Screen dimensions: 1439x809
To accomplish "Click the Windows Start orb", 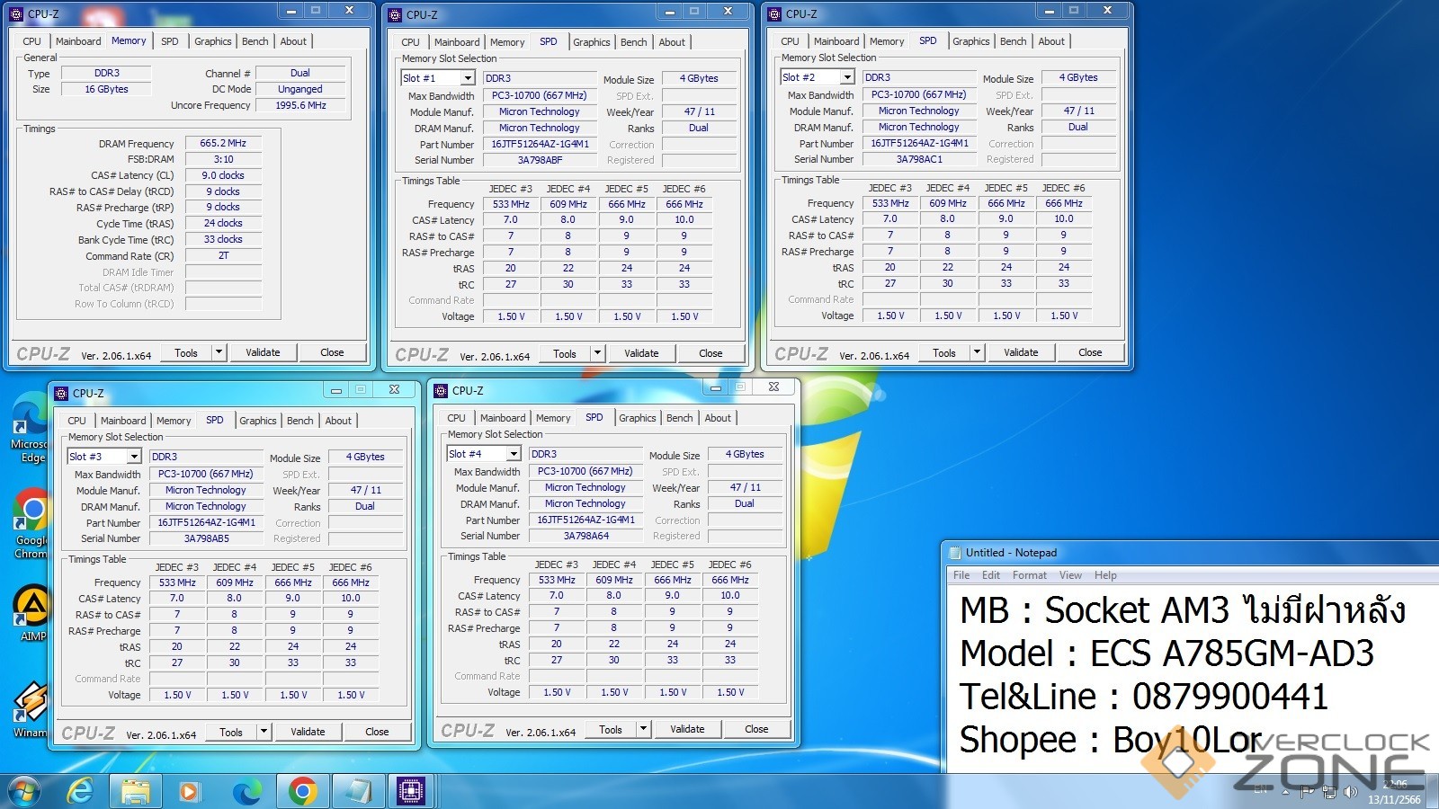I will click(24, 791).
